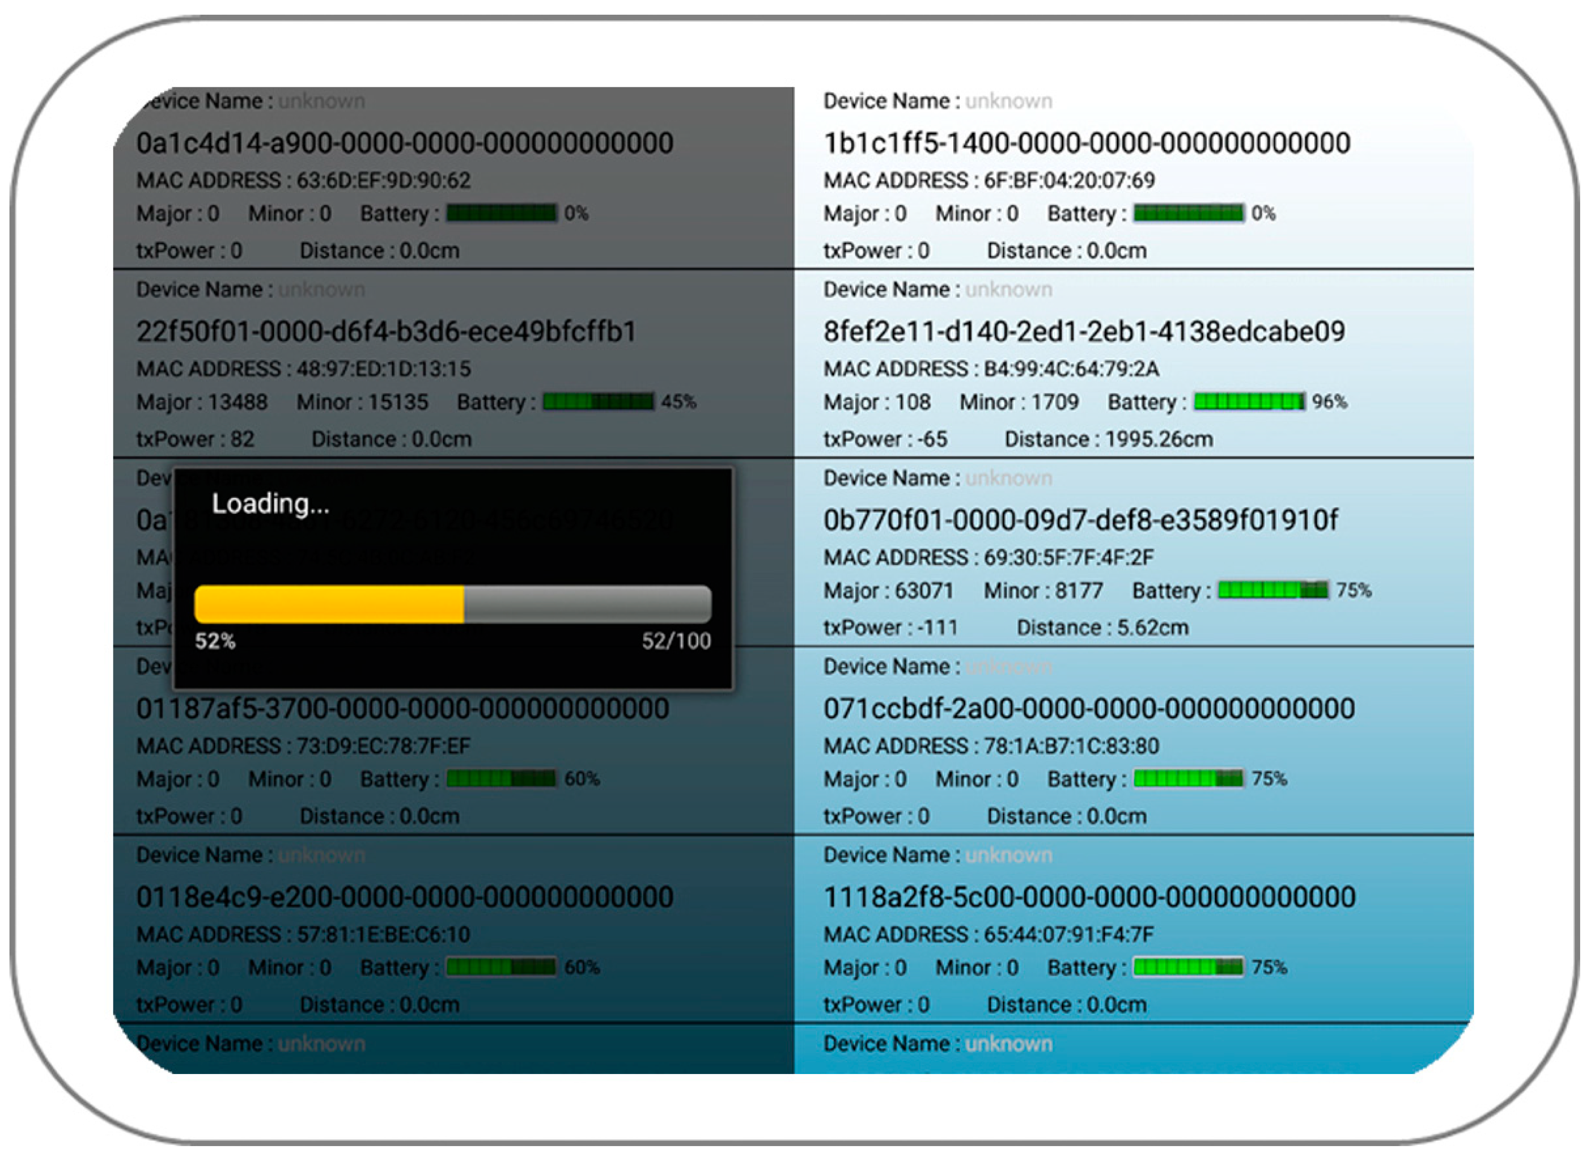Open device 0b770f01-0000-09d7-def8-e3589f01910f entry
Screen dimensions: 1592x1157
[x=1080, y=520]
